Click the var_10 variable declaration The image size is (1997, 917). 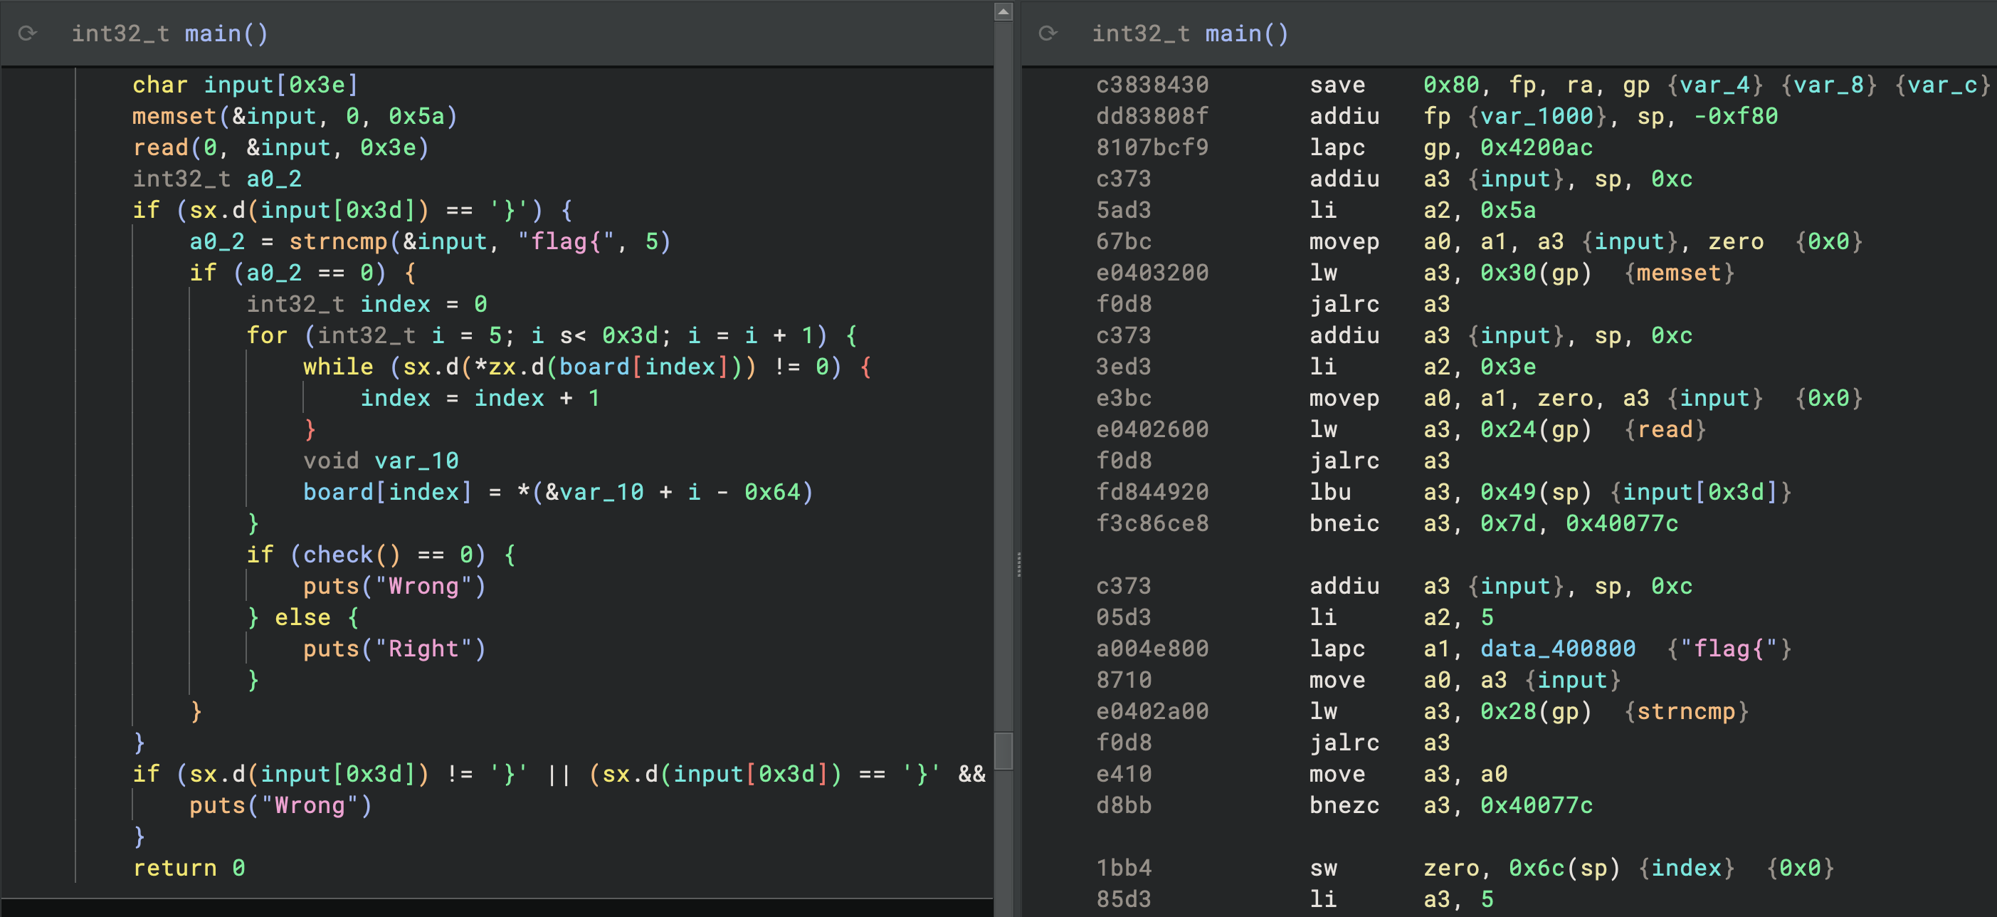click(416, 461)
